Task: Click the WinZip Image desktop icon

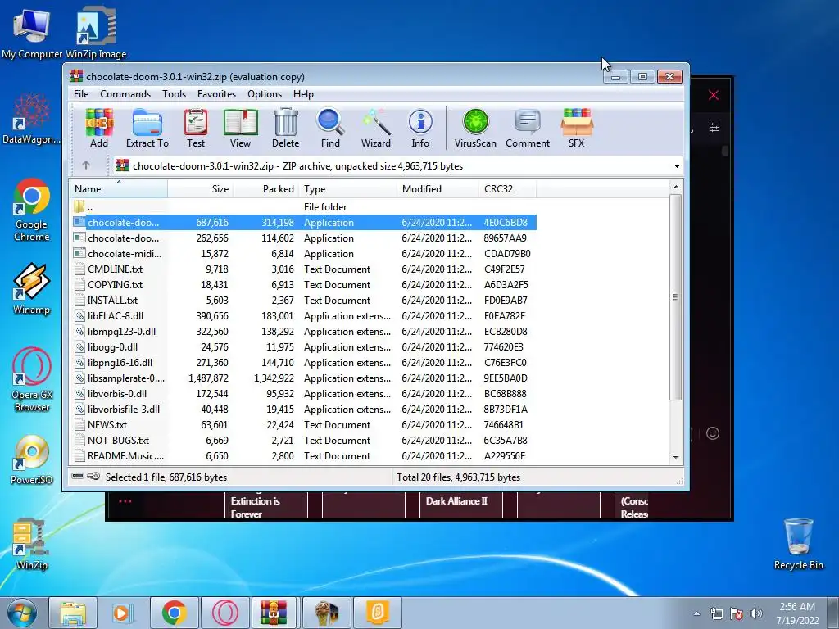Action: [x=97, y=33]
